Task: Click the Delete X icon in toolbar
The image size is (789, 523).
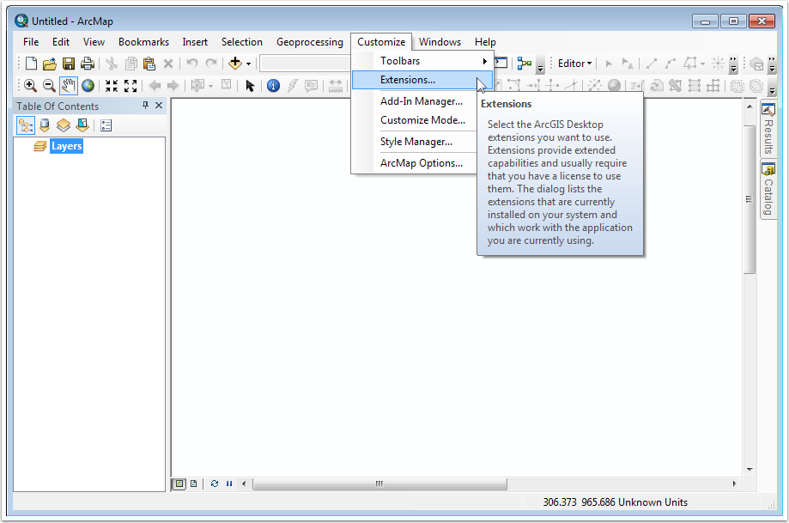Action: [168, 64]
